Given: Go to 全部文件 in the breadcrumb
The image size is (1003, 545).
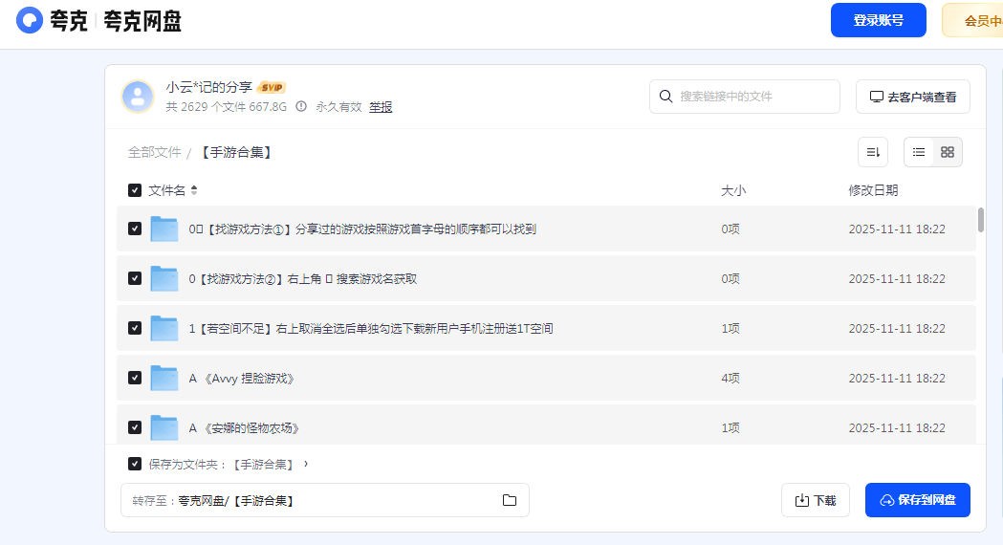Looking at the screenshot, I should coord(154,152).
